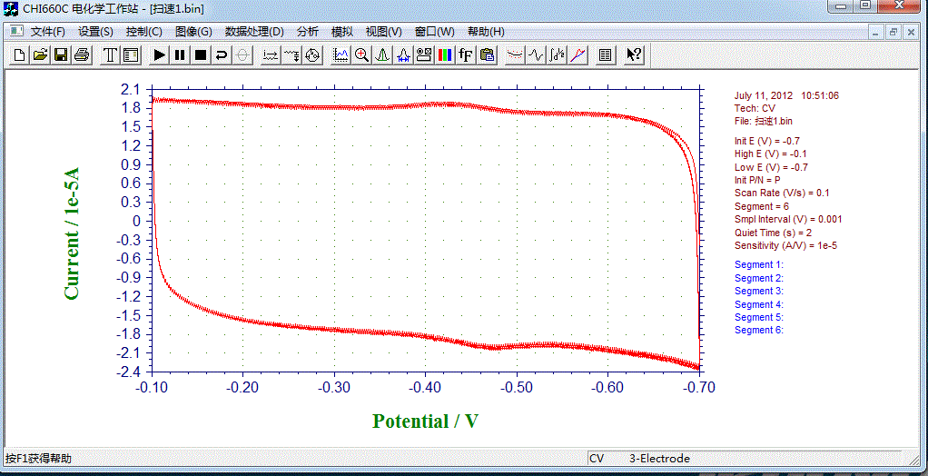Open the 分析 menu

pos(308,32)
